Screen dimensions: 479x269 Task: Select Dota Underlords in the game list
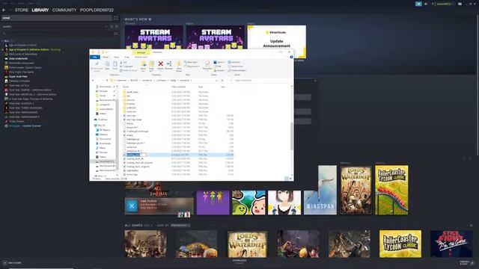coord(18,58)
